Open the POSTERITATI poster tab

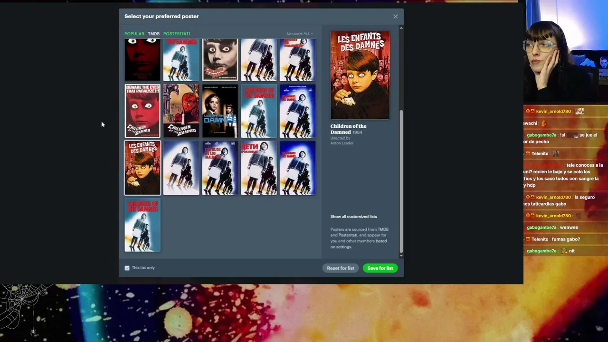(177, 34)
